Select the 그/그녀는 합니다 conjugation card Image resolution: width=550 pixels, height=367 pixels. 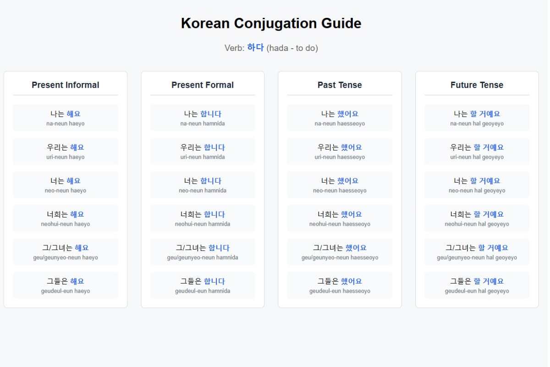pyautogui.click(x=203, y=252)
